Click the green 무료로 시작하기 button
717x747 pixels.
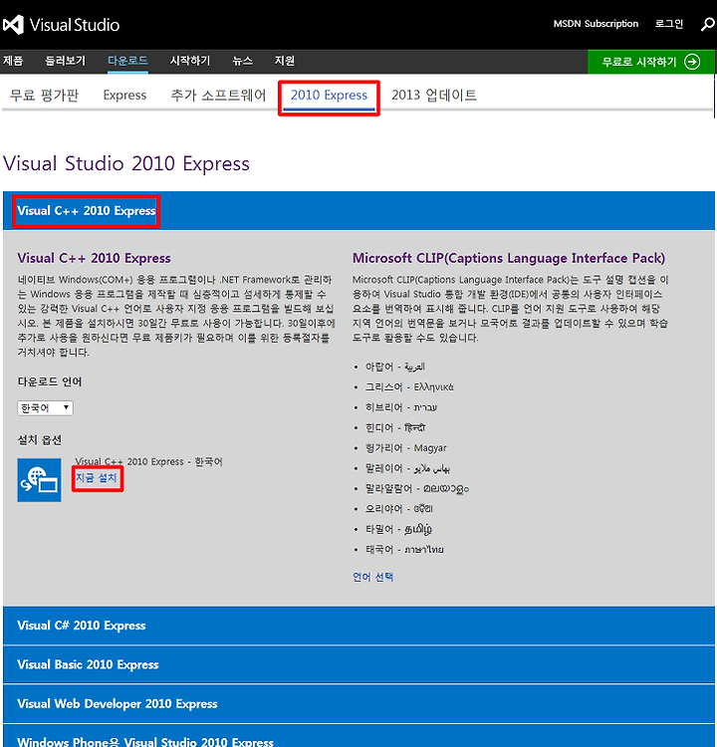pos(651,62)
